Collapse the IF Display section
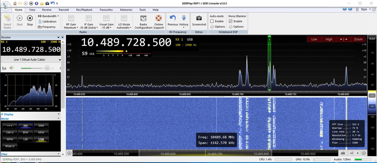This screenshot has width=377, height=163. click(x=58, y=114)
